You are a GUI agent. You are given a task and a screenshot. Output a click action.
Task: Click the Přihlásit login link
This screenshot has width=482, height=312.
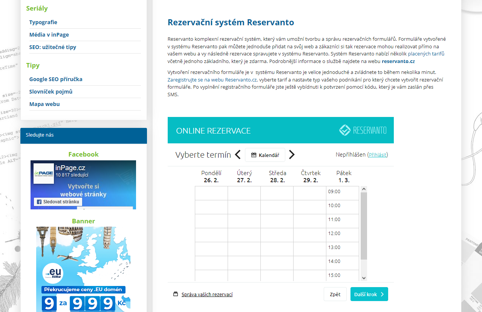pyautogui.click(x=378, y=155)
